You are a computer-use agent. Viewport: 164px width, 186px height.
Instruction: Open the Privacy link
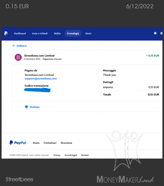coord(57,155)
